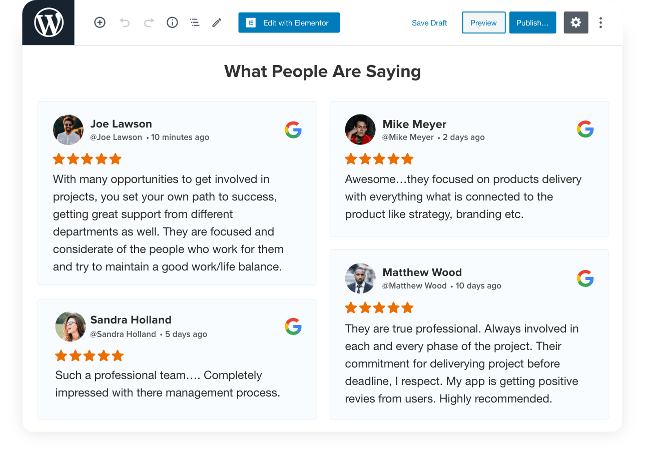
Task: Select the edit pencil icon
Action: (216, 22)
